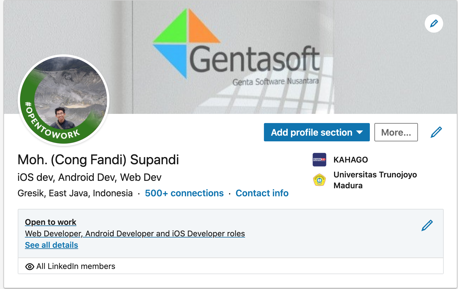Edit Open to work preferences pencil

[x=427, y=225]
